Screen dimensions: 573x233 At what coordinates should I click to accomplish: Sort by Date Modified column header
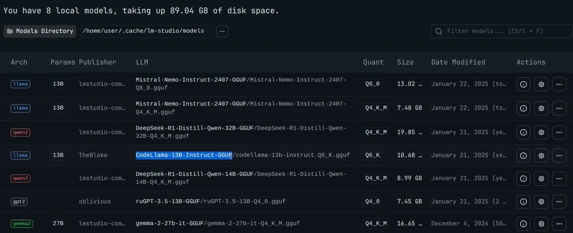(x=458, y=63)
